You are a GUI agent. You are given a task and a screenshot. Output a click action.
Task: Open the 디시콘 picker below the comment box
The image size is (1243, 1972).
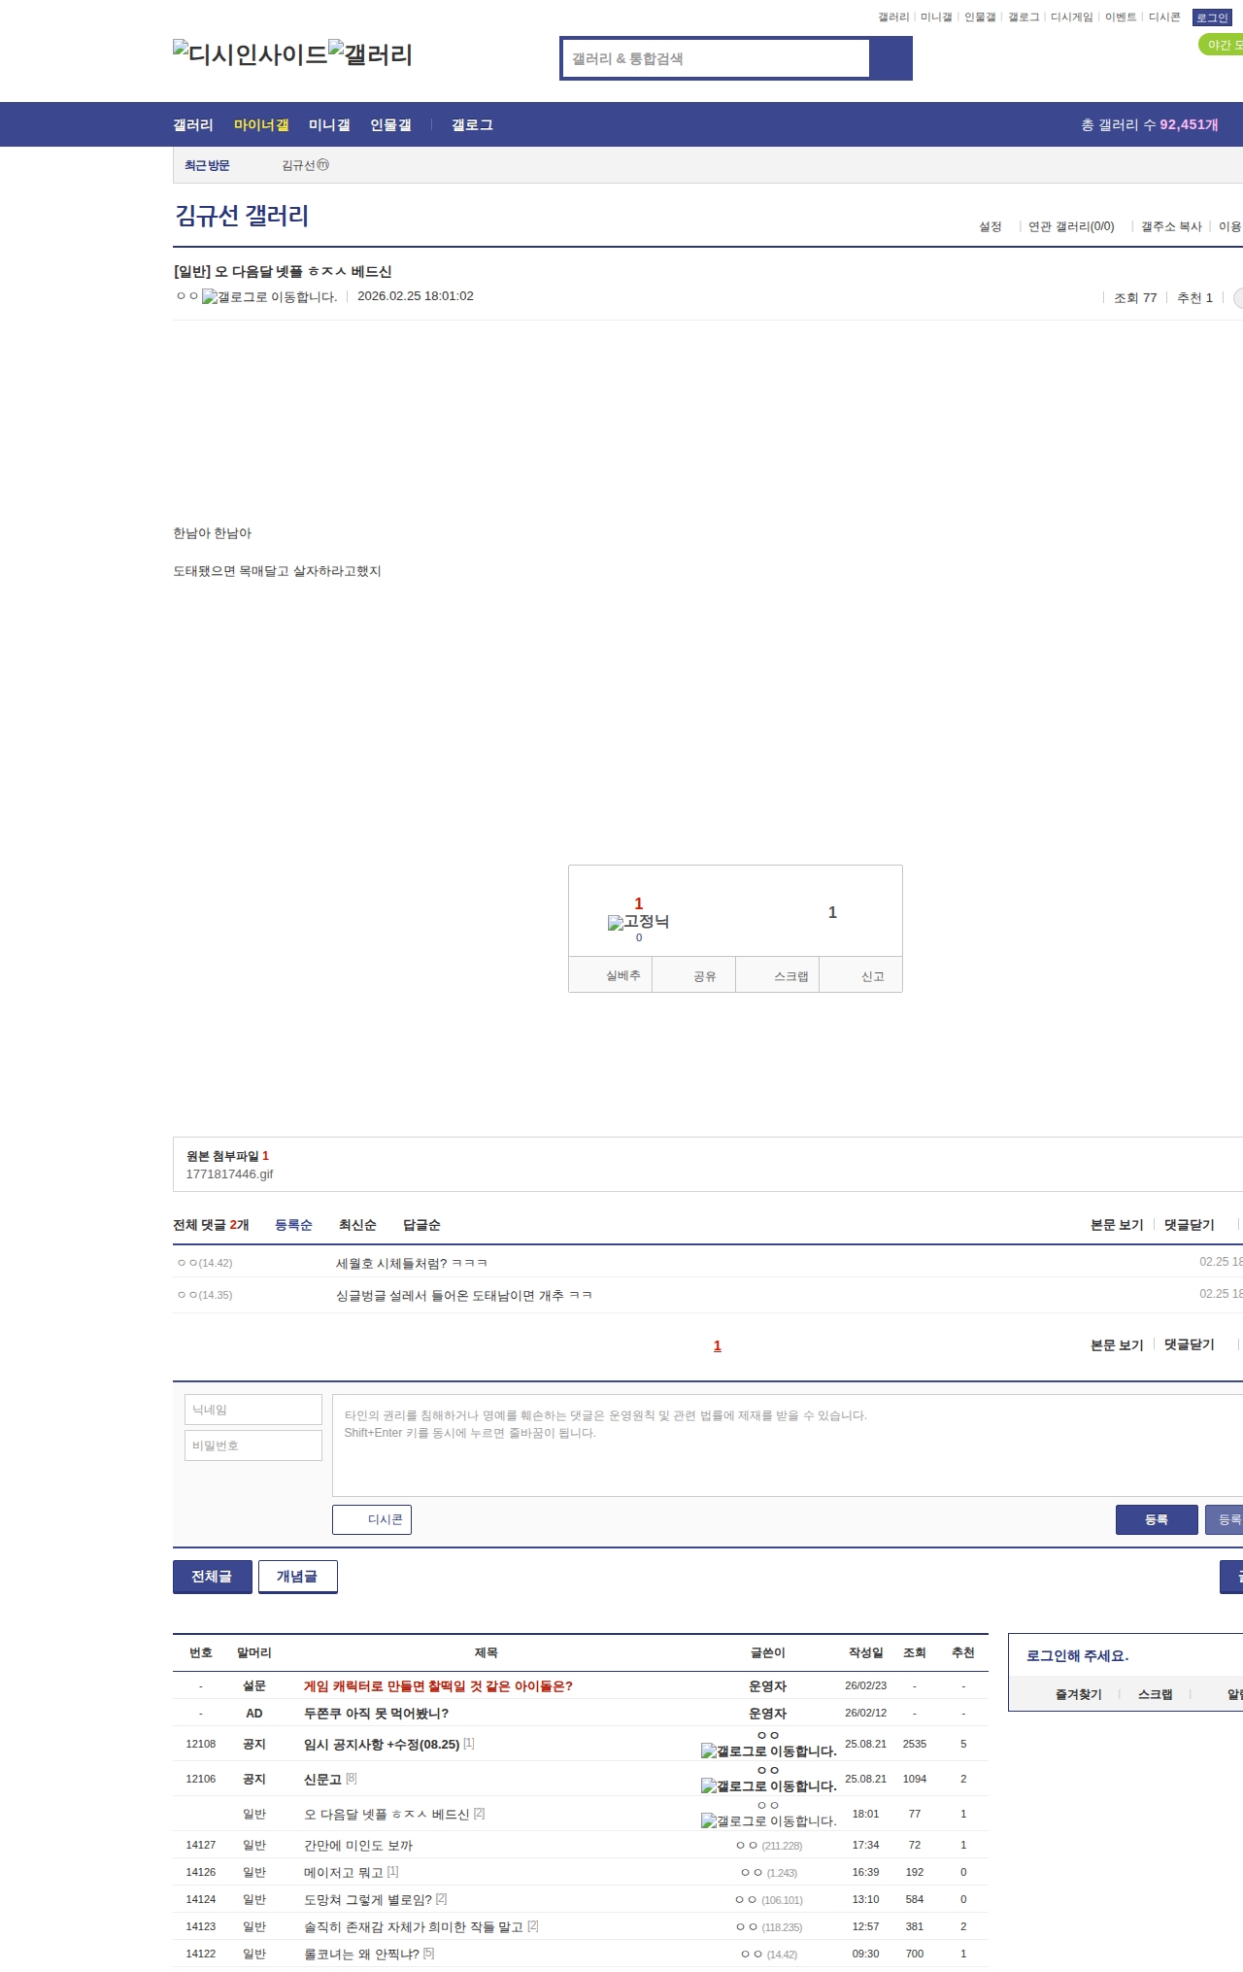point(372,1519)
